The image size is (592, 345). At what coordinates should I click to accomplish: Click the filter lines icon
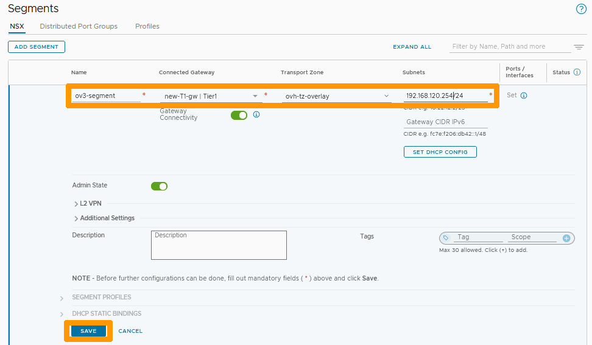pyautogui.click(x=579, y=47)
